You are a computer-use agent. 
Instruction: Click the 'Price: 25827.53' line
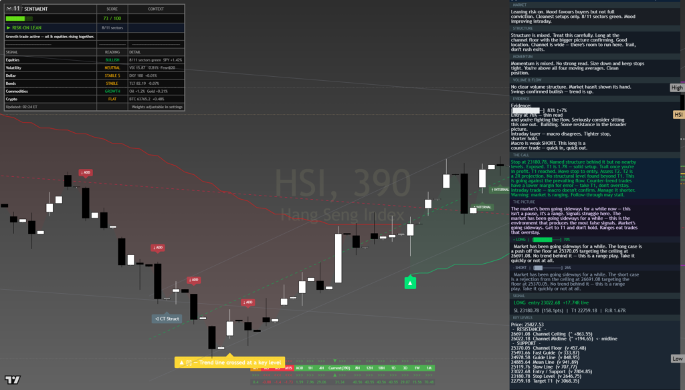pyautogui.click(x=527, y=325)
